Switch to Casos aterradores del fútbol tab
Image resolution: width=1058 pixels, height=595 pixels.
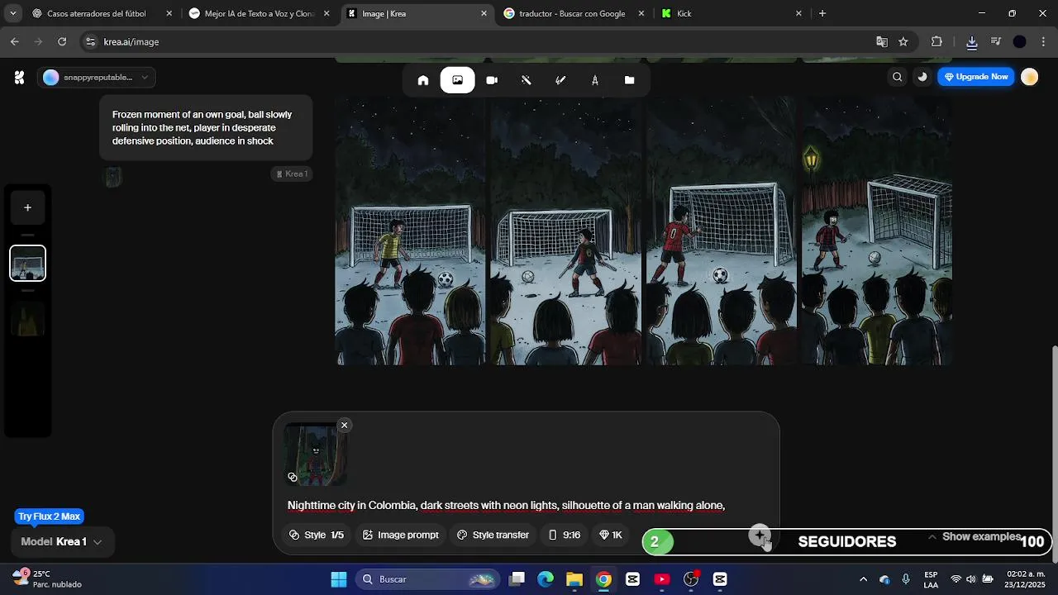tap(99, 13)
